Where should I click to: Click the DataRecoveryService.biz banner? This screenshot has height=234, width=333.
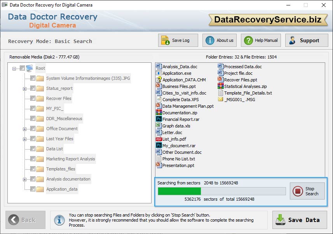268,20
